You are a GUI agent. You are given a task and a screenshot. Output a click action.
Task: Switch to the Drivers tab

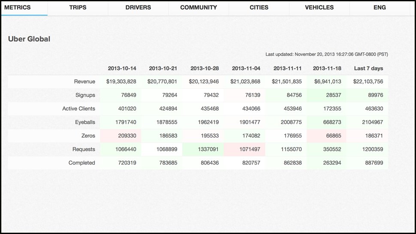tap(138, 8)
